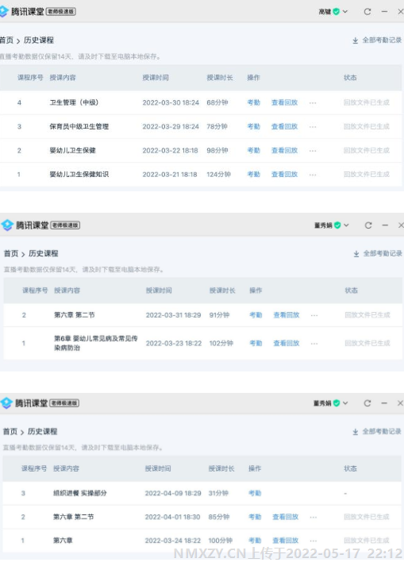Open more options for 2022-03-31 第六章 第二节

[x=314, y=315]
